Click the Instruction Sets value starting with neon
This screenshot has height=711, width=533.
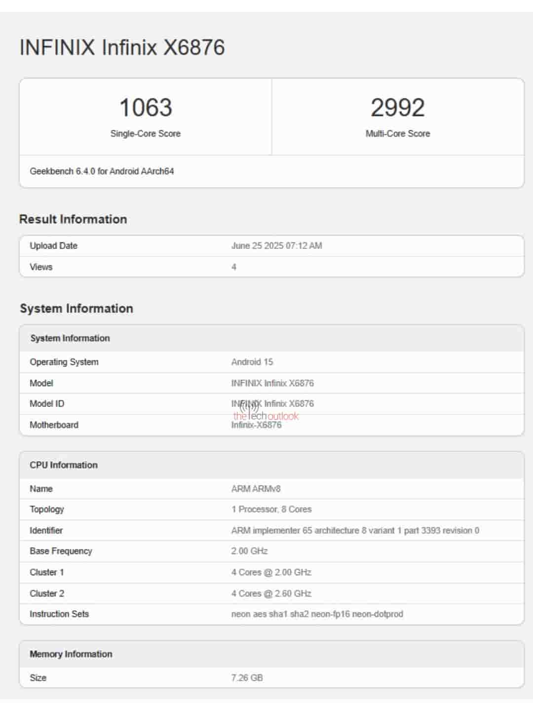pyautogui.click(x=317, y=614)
